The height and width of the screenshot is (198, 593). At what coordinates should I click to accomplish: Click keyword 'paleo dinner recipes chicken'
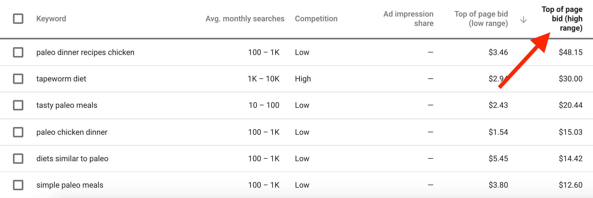click(x=85, y=52)
